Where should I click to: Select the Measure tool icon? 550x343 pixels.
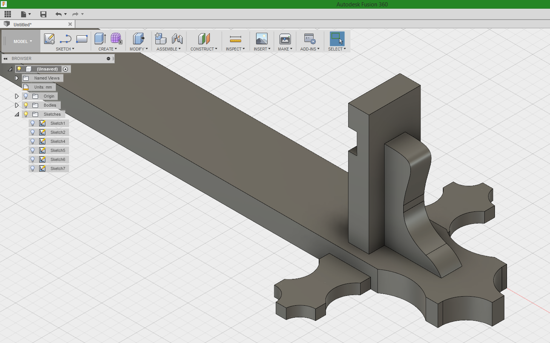click(235, 39)
